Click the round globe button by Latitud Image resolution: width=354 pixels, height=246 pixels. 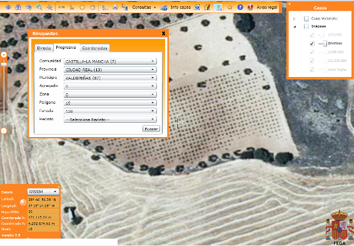[23, 202]
